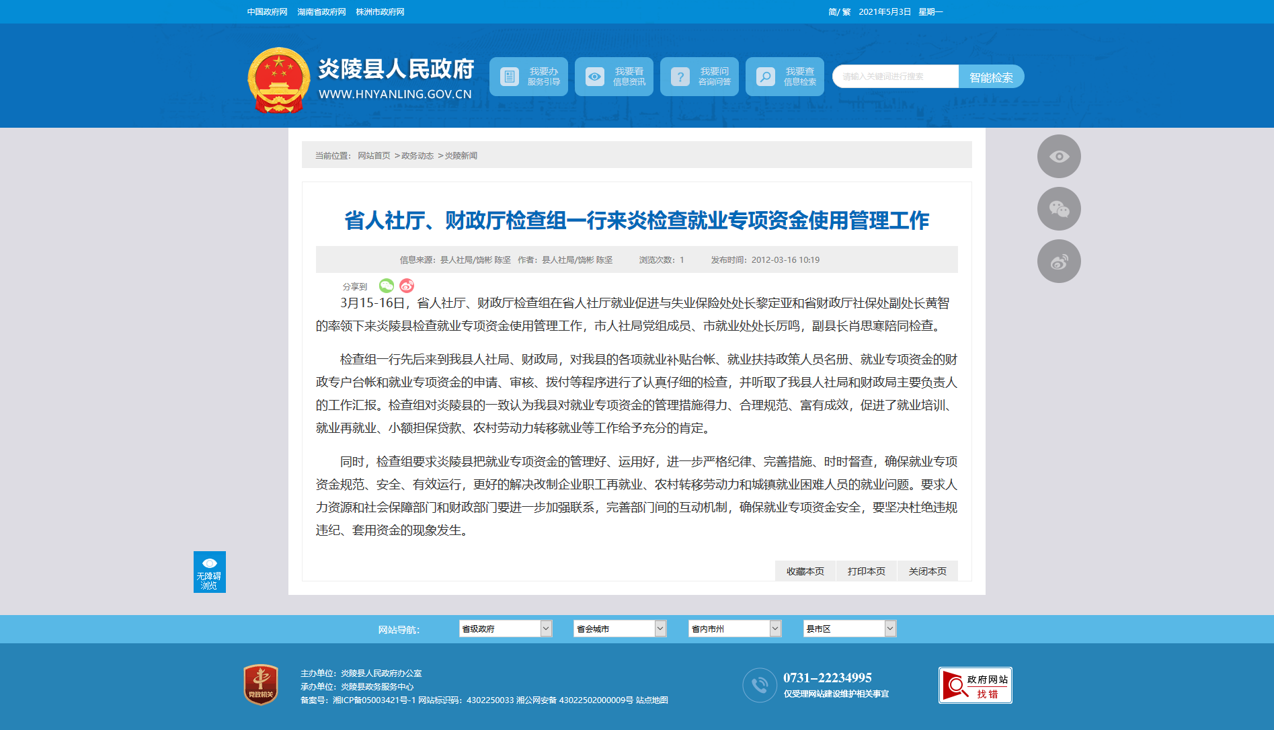Open the gray WeChat sidebar icon
The height and width of the screenshot is (730, 1274).
pyautogui.click(x=1059, y=209)
